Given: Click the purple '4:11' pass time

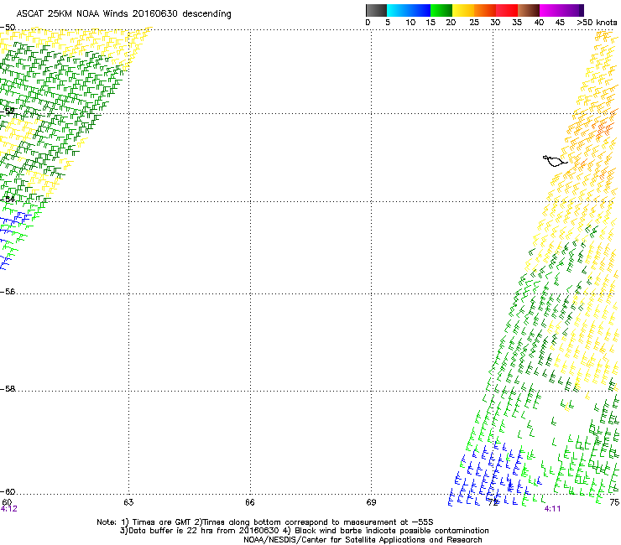Looking at the screenshot, I should 552,509.
